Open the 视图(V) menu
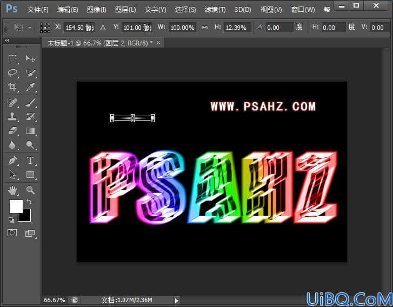 pyautogui.click(x=271, y=10)
